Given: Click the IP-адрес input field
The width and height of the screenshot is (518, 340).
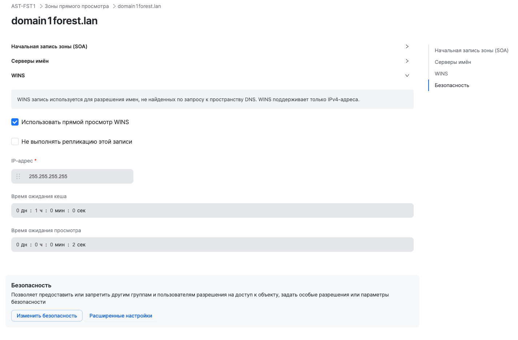Looking at the screenshot, I should [x=80, y=176].
